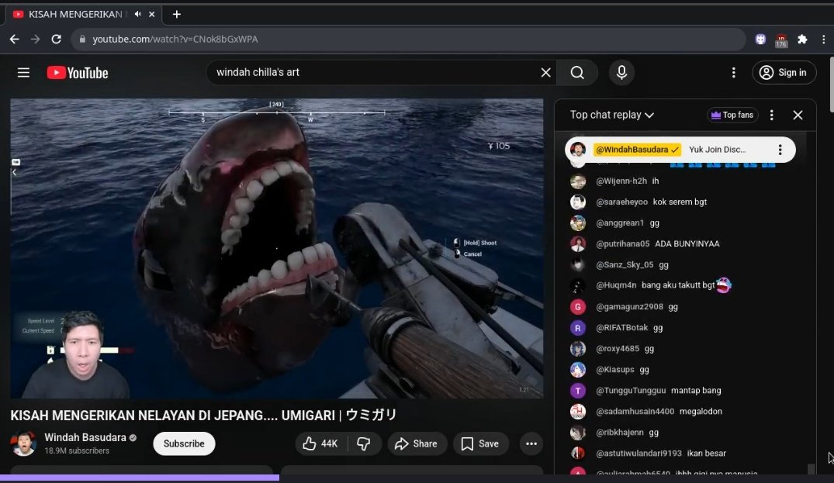Screen dimensions: 834x483
Task: Open the browser extensions puzzle icon
Action: pos(802,39)
